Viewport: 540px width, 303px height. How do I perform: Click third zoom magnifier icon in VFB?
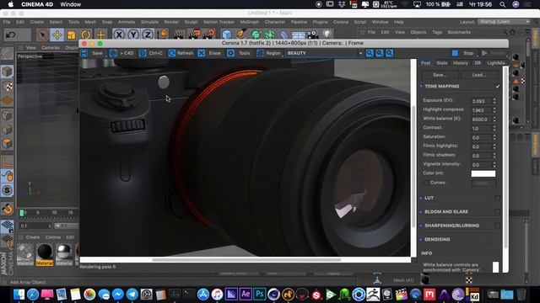[x=390, y=53]
